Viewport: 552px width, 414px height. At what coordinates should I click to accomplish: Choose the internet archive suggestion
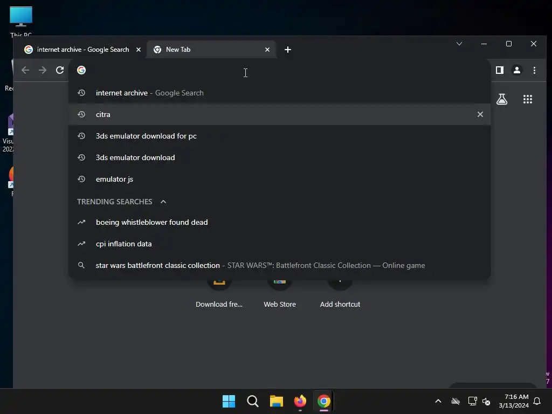[x=279, y=93]
